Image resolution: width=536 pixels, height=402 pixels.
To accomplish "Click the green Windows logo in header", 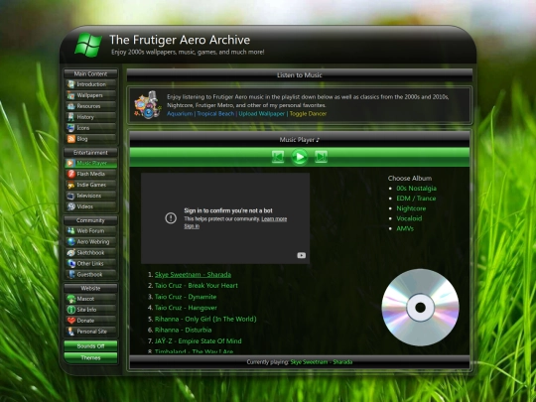I will [88, 45].
